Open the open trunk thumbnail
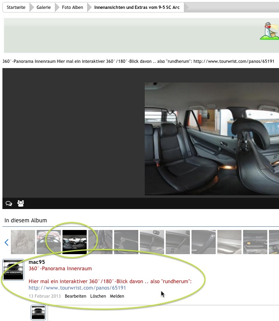This screenshot has height=321, width=279. (x=49, y=242)
